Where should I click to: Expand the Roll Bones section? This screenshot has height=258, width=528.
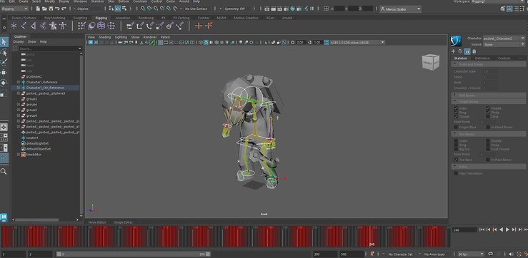tap(488, 96)
